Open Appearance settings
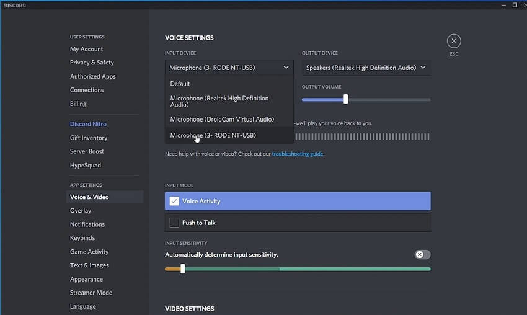The height and width of the screenshot is (315, 527). click(86, 279)
